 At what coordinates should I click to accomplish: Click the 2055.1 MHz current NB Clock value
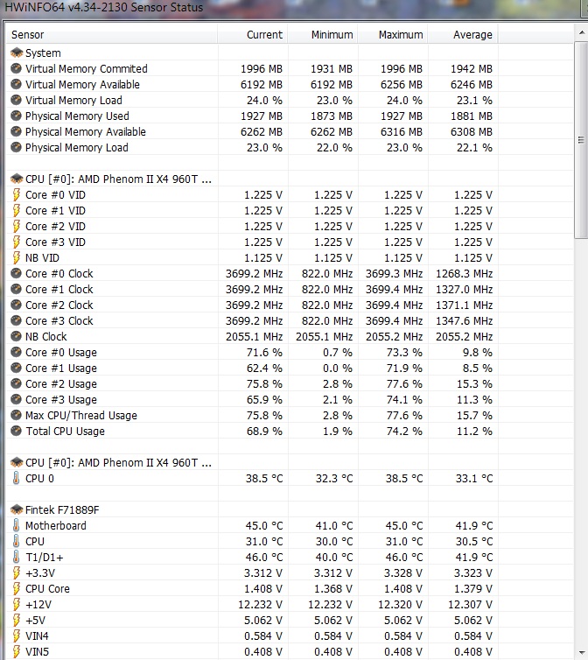(255, 336)
